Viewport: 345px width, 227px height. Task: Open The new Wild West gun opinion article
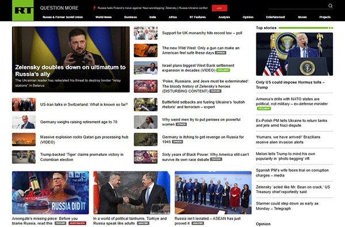coord(201,50)
